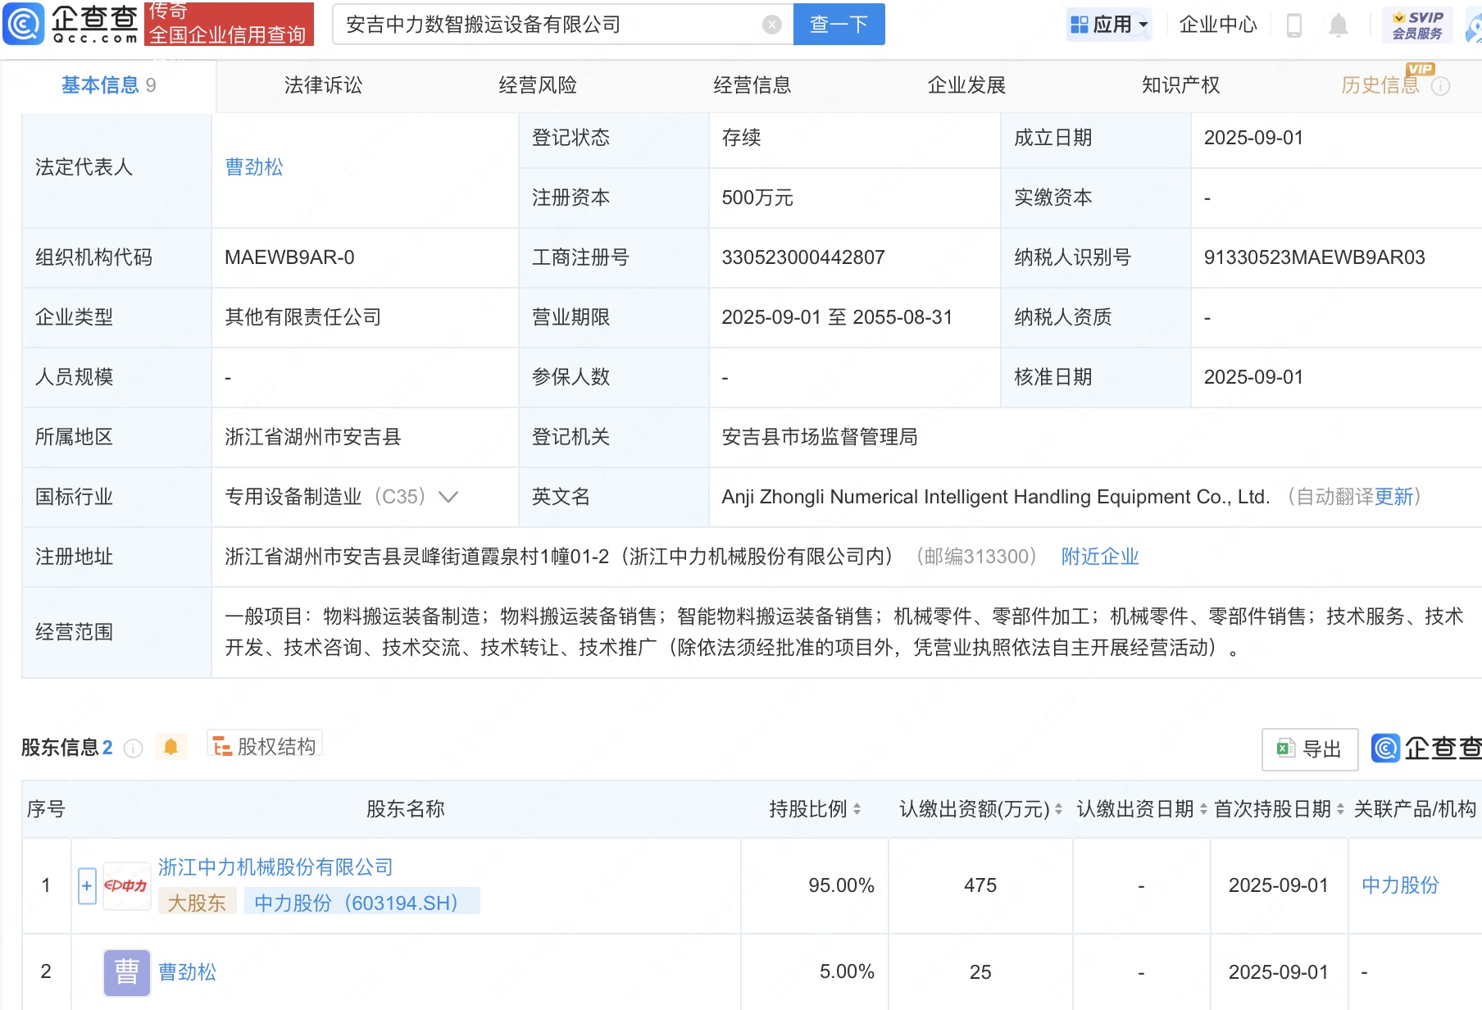This screenshot has height=1010, width=1482.
Task: Switch to 历史信息 VIP tab
Action: coord(1380,85)
